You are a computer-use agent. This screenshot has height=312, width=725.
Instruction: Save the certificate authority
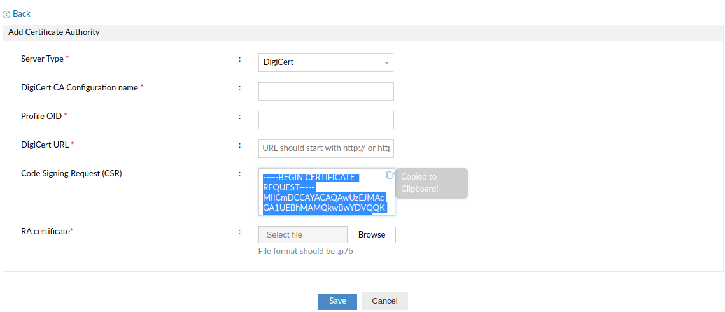337,301
